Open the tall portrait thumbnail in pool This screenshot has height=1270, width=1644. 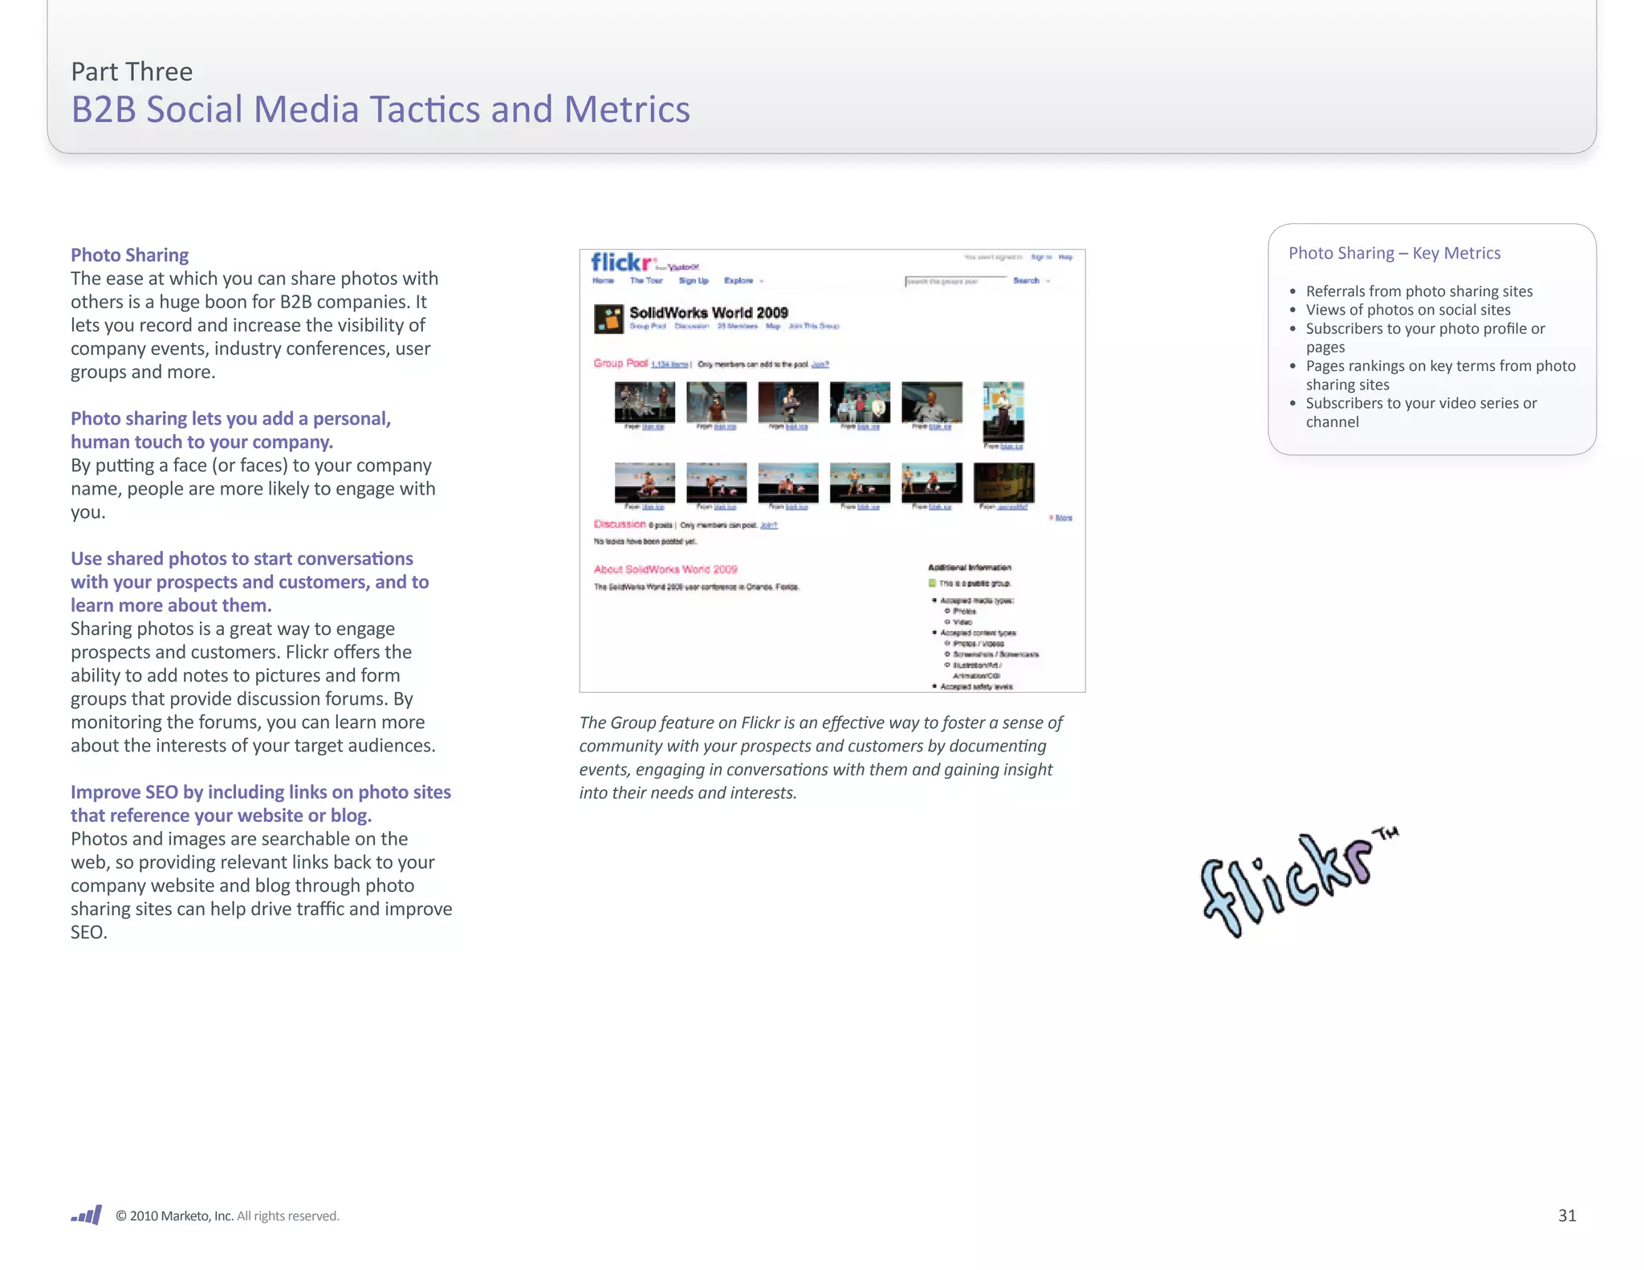[x=1003, y=411]
